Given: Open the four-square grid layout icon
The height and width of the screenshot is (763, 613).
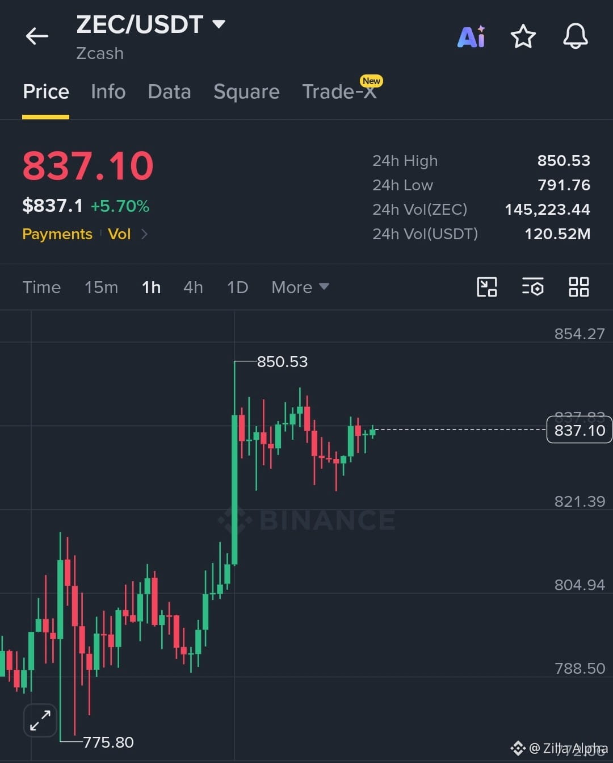Looking at the screenshot, I should (578, 287).
